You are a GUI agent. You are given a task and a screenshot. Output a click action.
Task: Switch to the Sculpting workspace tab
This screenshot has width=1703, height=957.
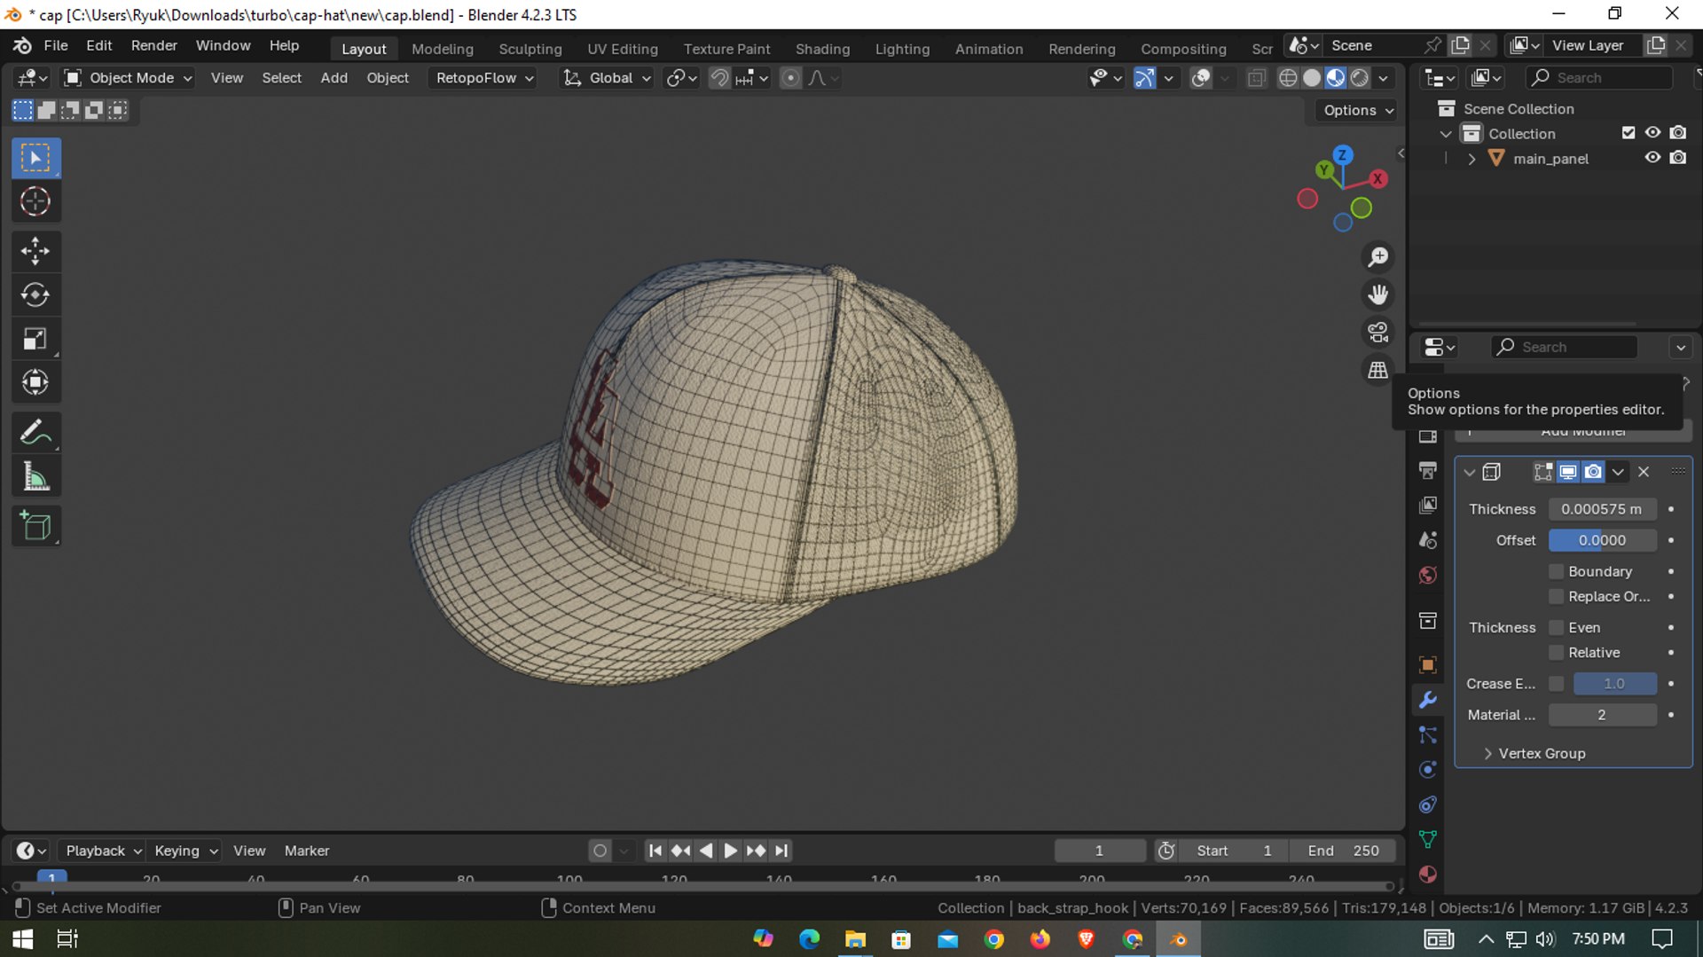coord(530,49)
